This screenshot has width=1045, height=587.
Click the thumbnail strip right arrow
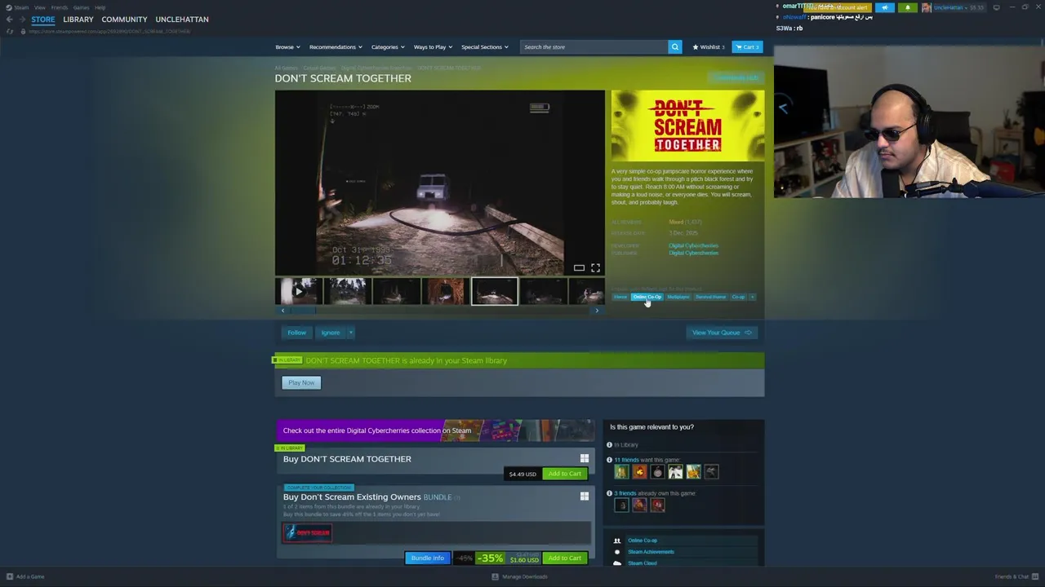coord(597,311)
